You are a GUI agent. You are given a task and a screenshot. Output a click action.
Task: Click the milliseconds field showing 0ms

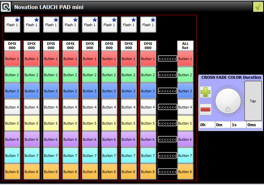click(254, 125)
